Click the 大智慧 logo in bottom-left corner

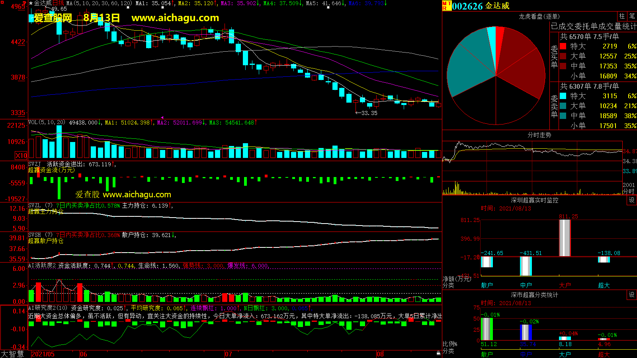12,354
